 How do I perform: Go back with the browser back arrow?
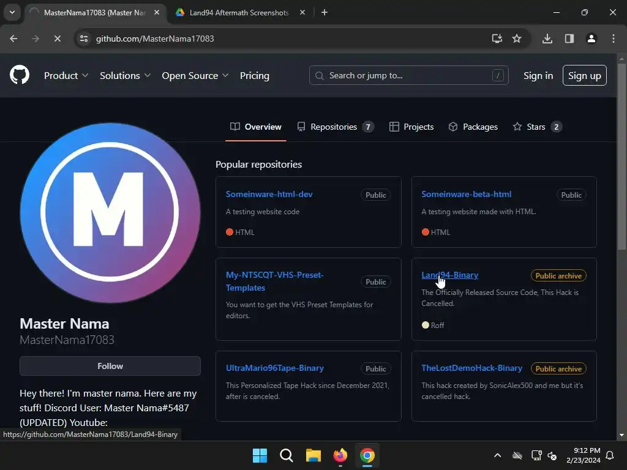13,39
